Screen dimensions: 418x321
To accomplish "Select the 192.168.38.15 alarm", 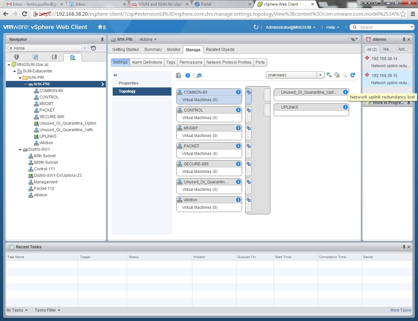I will [x=387, y=79].
